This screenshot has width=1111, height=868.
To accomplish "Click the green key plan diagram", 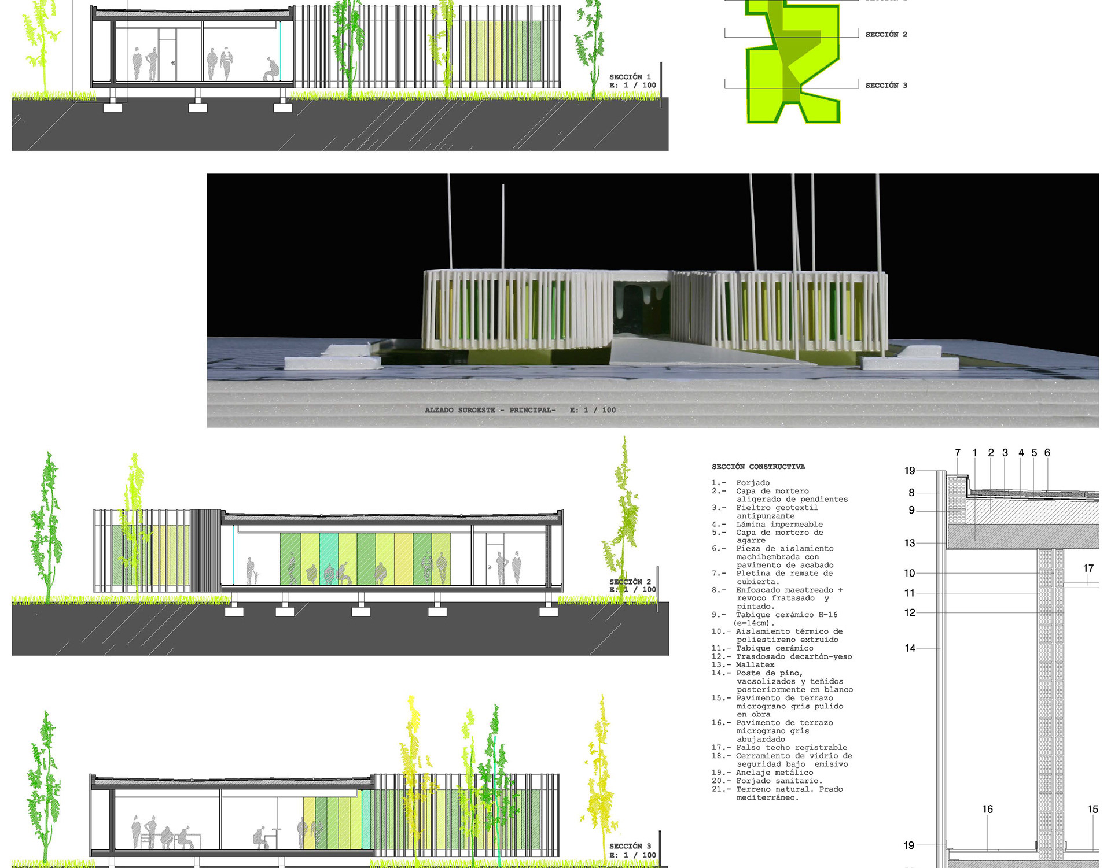I will (x=793, y=61).
